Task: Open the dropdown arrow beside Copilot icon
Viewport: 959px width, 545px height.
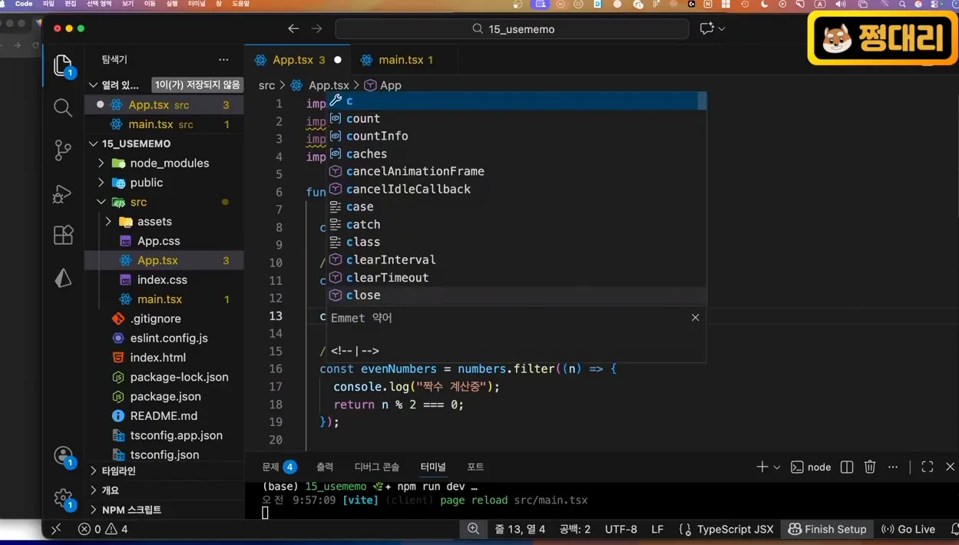Action: pos(722,28)
